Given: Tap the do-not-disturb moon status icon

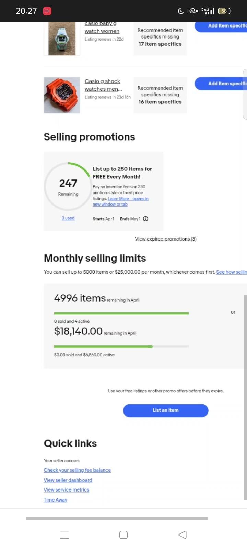Looking at the screenshot, I should pos(181,11).
